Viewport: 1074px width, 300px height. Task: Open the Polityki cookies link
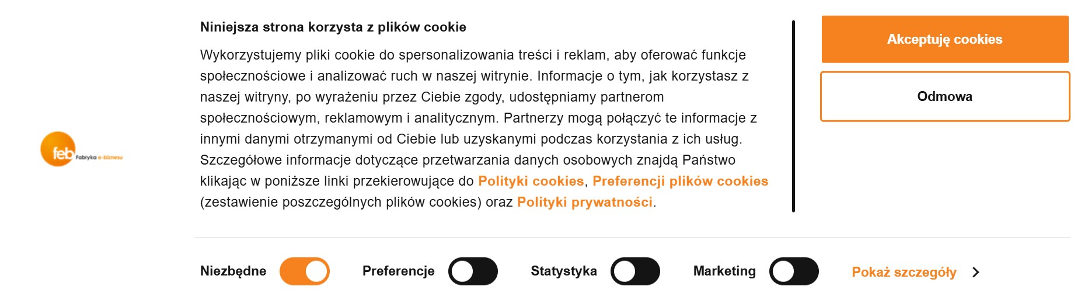click(531, 181)
